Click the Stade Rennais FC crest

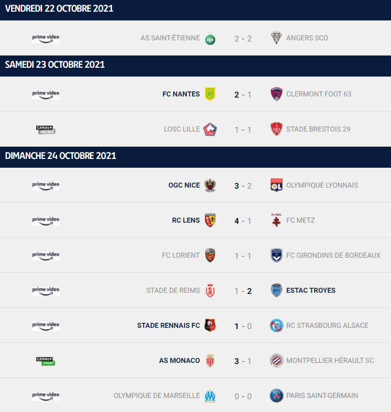point(210,326)
